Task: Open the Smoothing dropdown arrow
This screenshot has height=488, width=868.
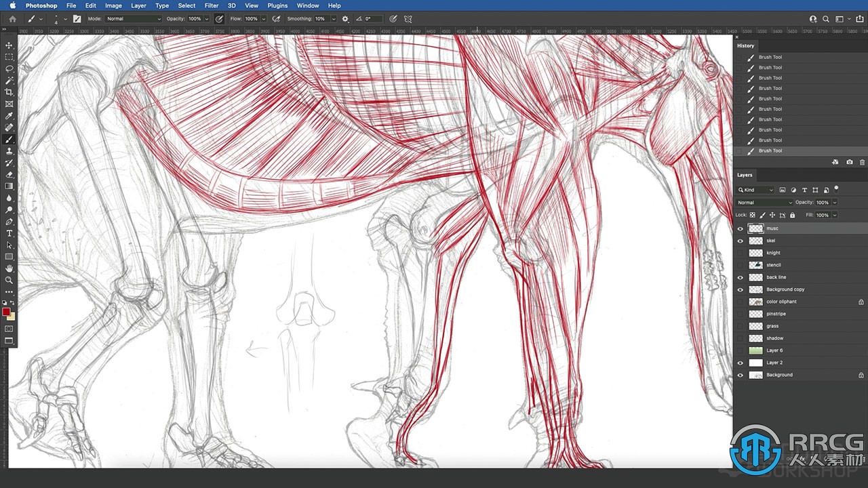Action: pos(333,19)
